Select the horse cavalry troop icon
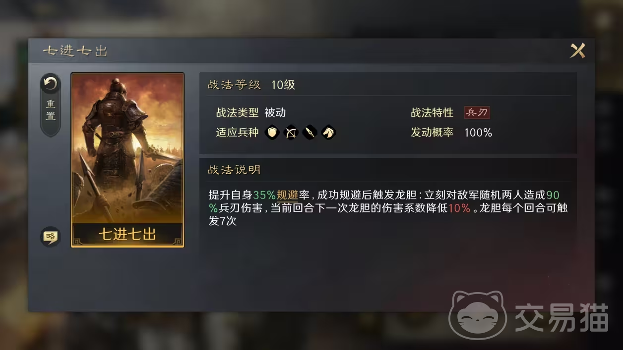Image resolution: width=623 pixels, height=350 pixels. 328,132
